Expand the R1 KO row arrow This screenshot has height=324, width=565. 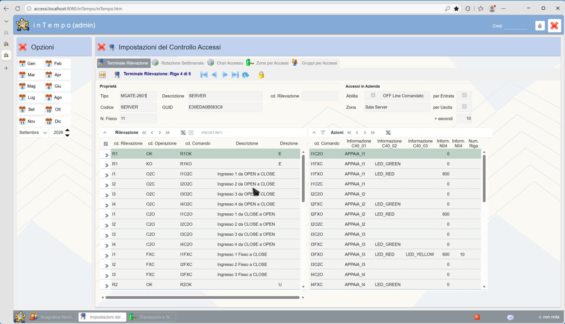pos(106,165)
